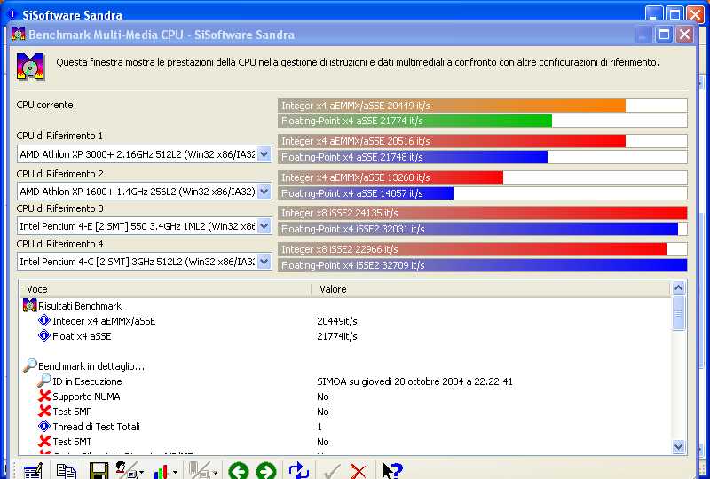Select the Intel Pentium 4-C 3GHz combo box
This screenshot has height=479, width=710.
pyautogui.click(x=145, y=261)
